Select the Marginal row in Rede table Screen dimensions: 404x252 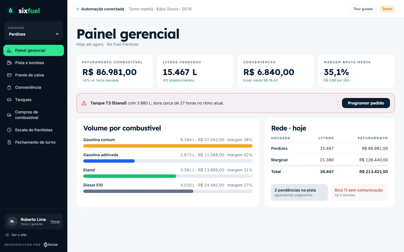click(x=329, y=160)
